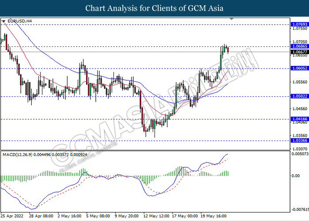Select the 1.07693 resistance level label
Viewport: 309px width, 221px height.
pos(300,24)
